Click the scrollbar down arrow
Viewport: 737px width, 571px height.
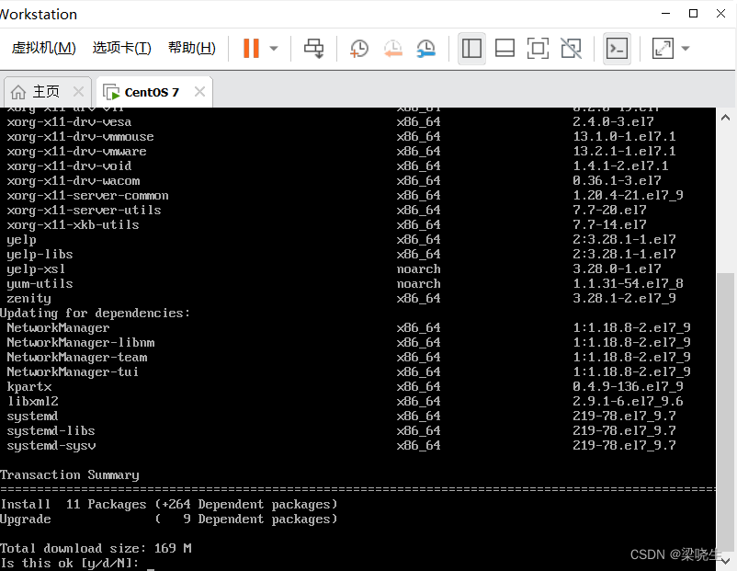point(725,560)
